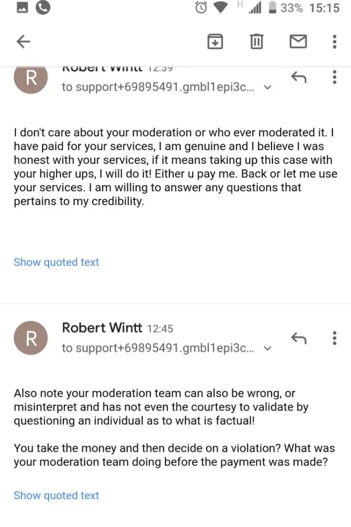Tap the alarm icon in status bar

[x=201, y=8]
